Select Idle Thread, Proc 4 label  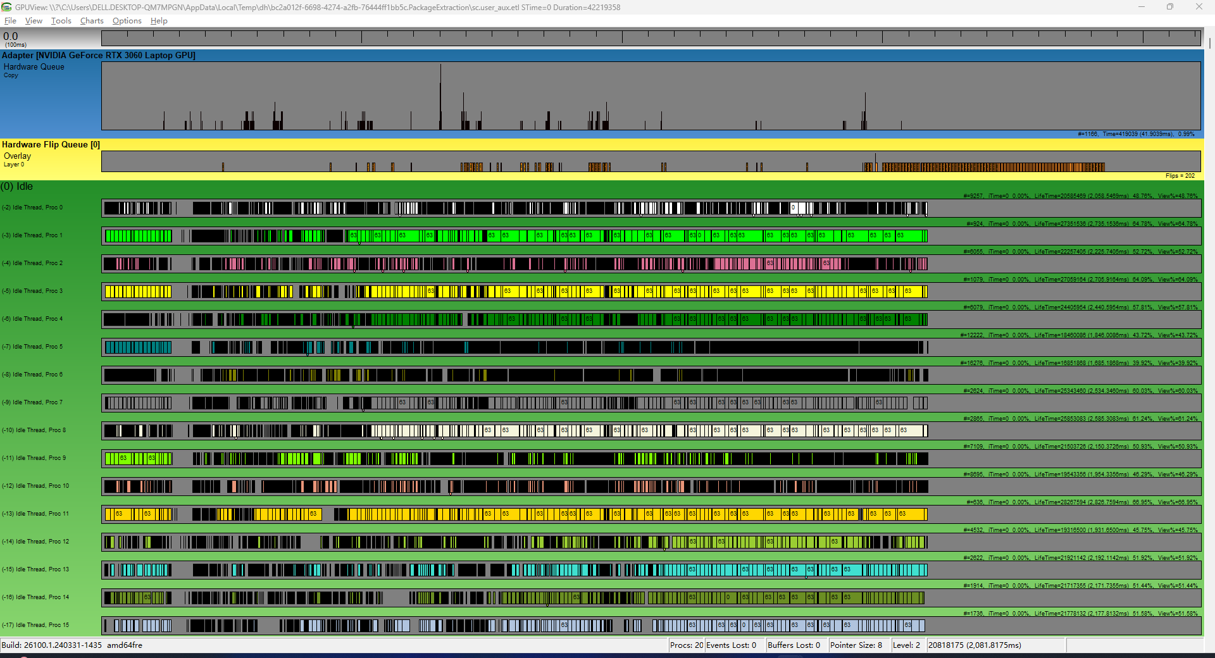click(x=32, y=319)
